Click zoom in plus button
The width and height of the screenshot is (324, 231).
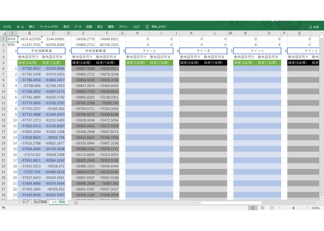(307, 208)
